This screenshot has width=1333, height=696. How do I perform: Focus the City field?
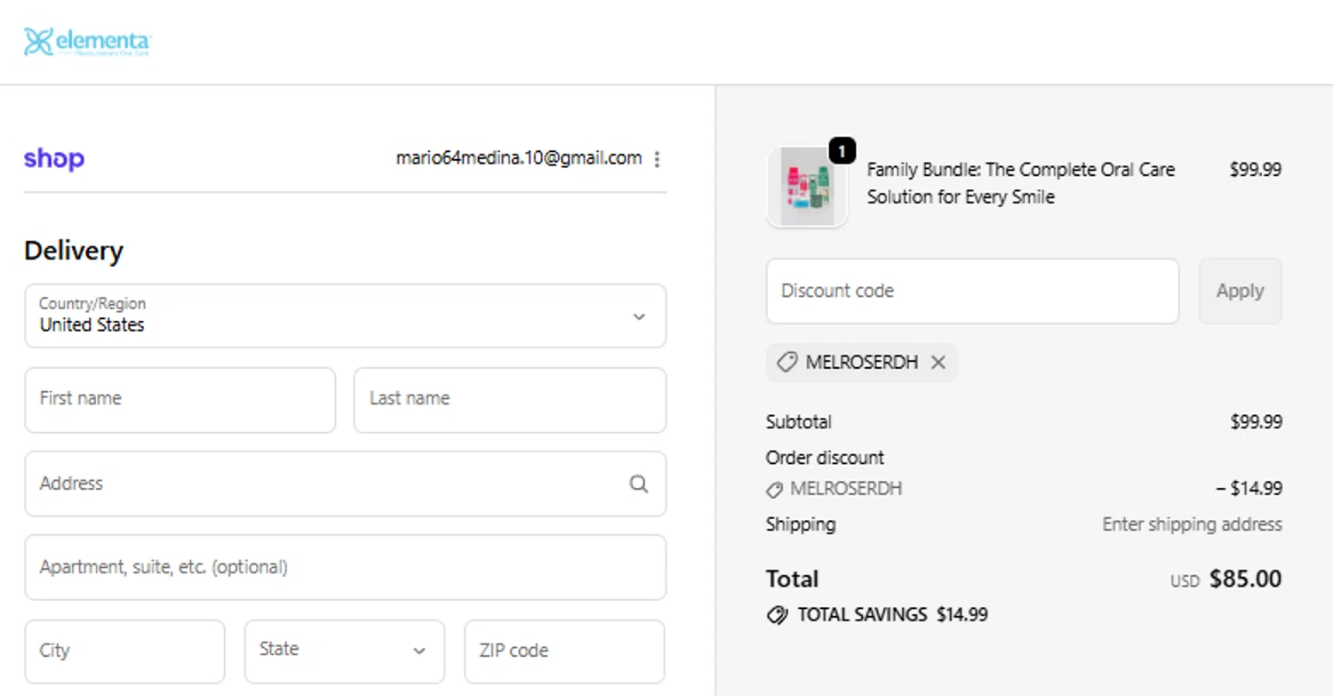(124, 651)
